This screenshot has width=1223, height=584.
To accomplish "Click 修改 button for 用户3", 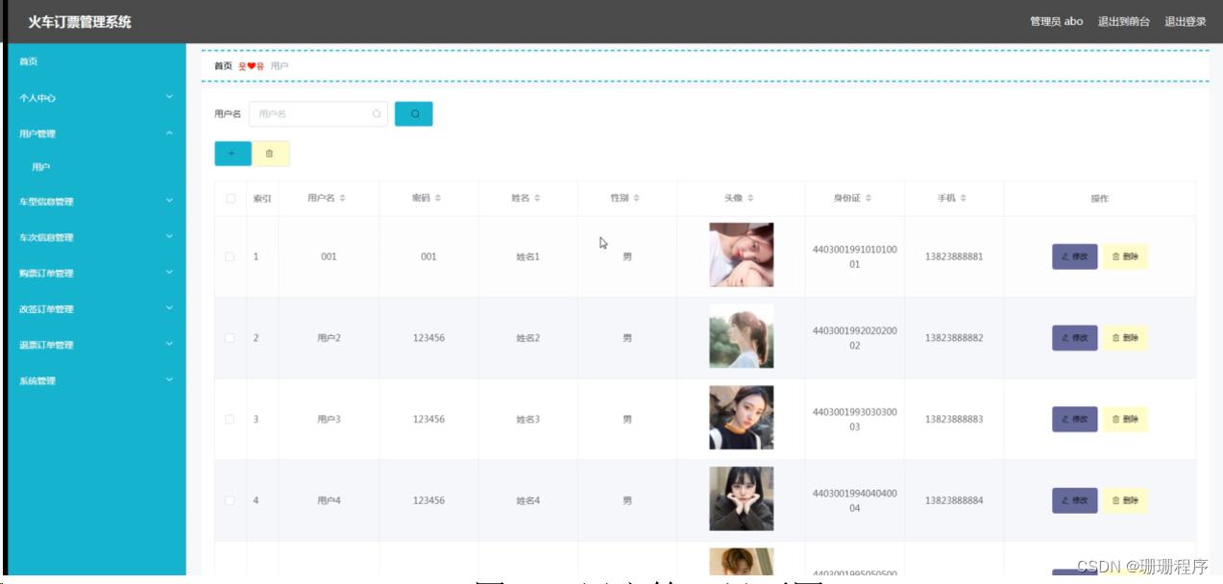I will click(1075, 420).
